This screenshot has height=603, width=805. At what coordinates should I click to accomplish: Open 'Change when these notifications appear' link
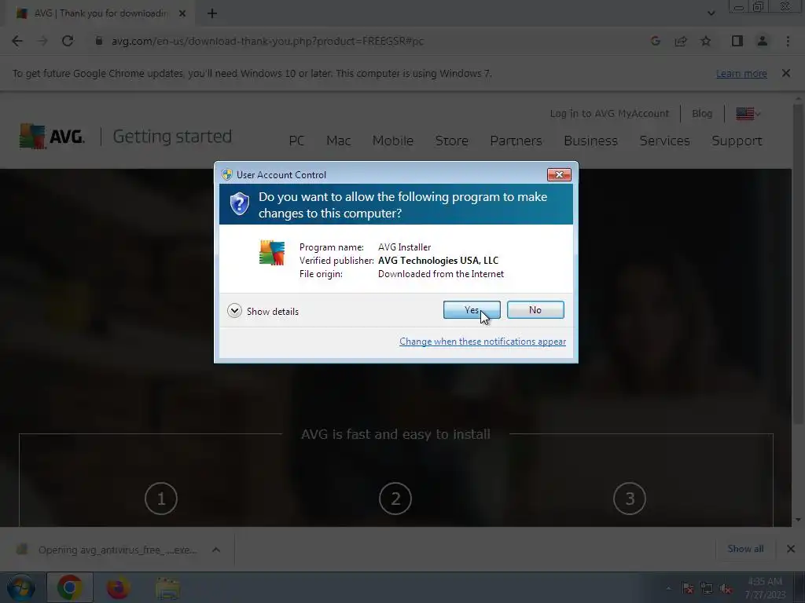(x=483, y=342)
